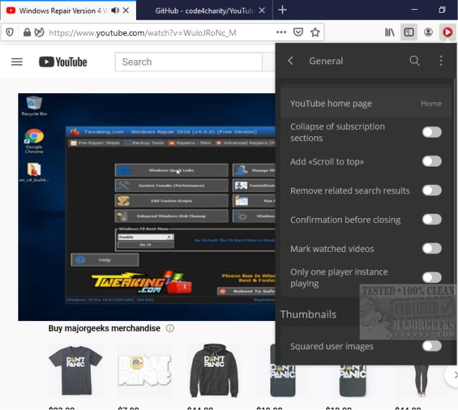Click the video player area
Screen dimensions: 458x410
coord(147,207)
